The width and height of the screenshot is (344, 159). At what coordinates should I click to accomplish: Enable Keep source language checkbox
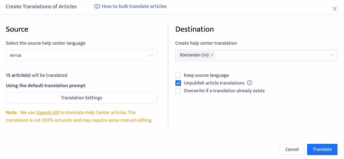[178, 75]
